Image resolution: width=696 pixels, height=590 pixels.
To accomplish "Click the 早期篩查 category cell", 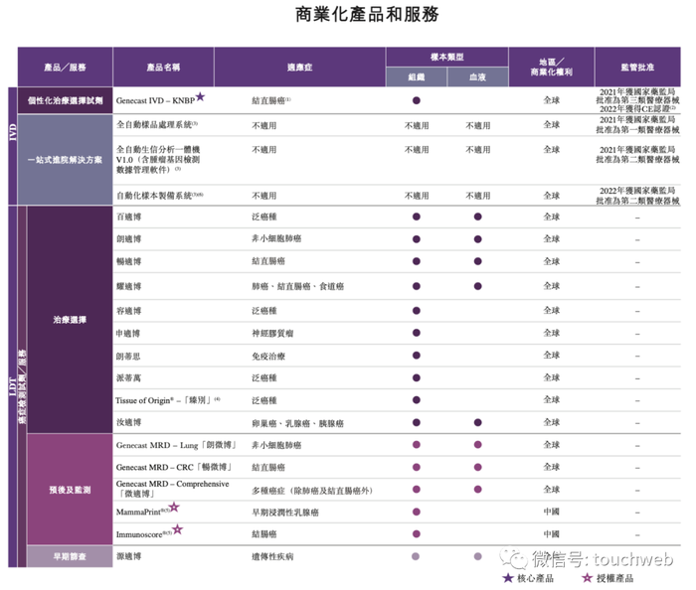I will coord(70,556).
